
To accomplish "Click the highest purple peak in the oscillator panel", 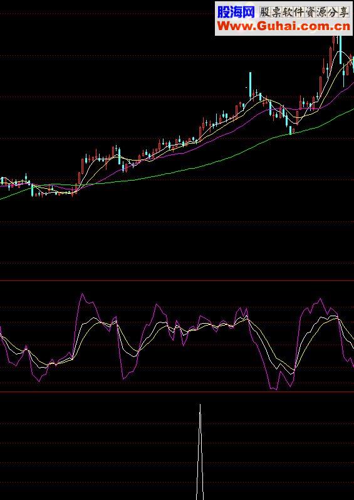I will click(83, 294).
